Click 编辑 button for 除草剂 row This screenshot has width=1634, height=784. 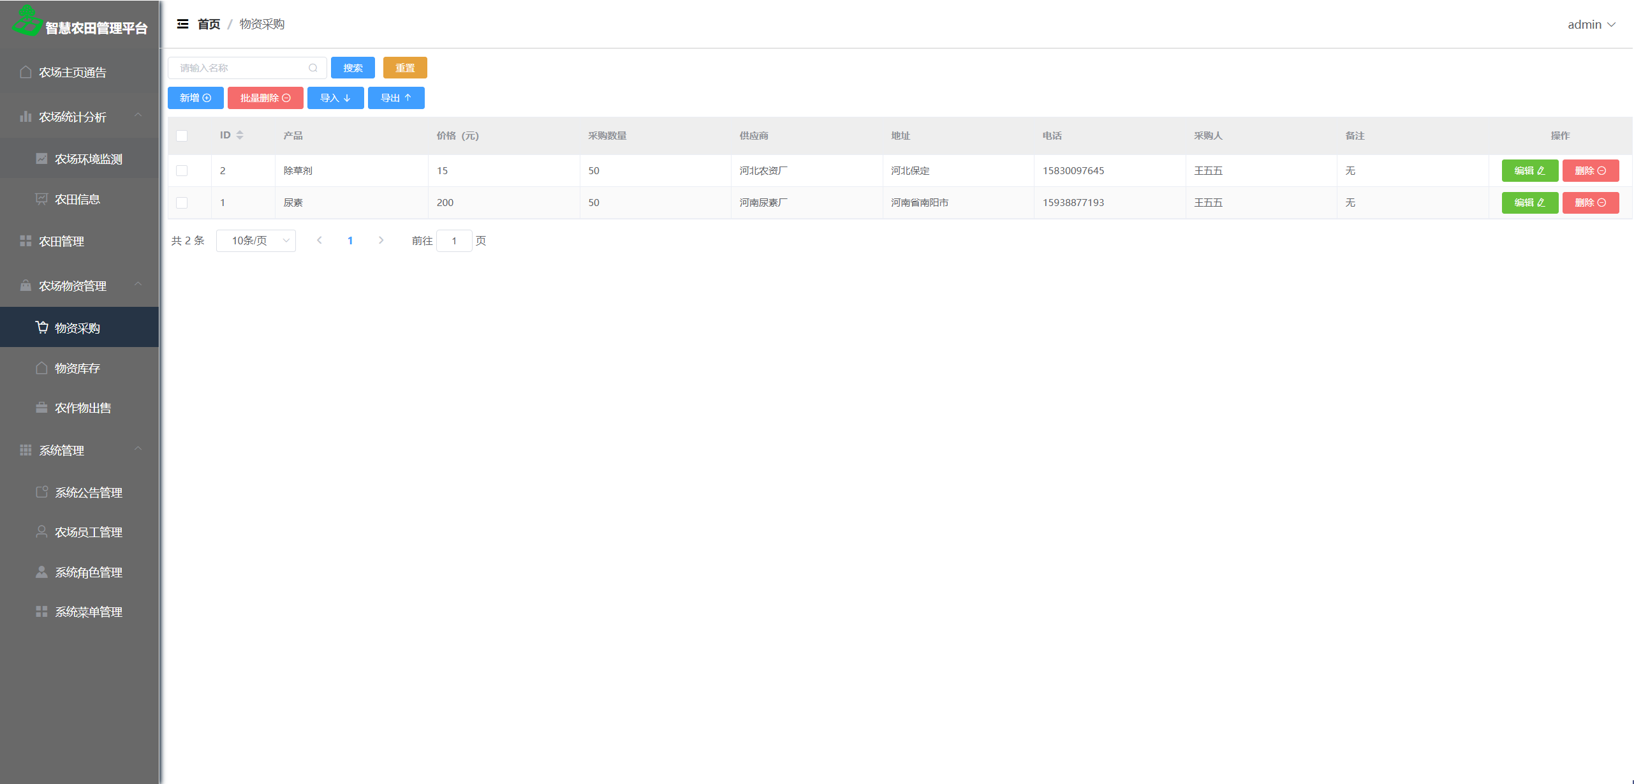(x=1529, y=171)
